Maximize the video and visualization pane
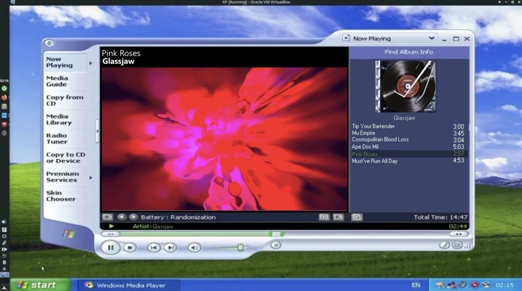 point(324,217)
